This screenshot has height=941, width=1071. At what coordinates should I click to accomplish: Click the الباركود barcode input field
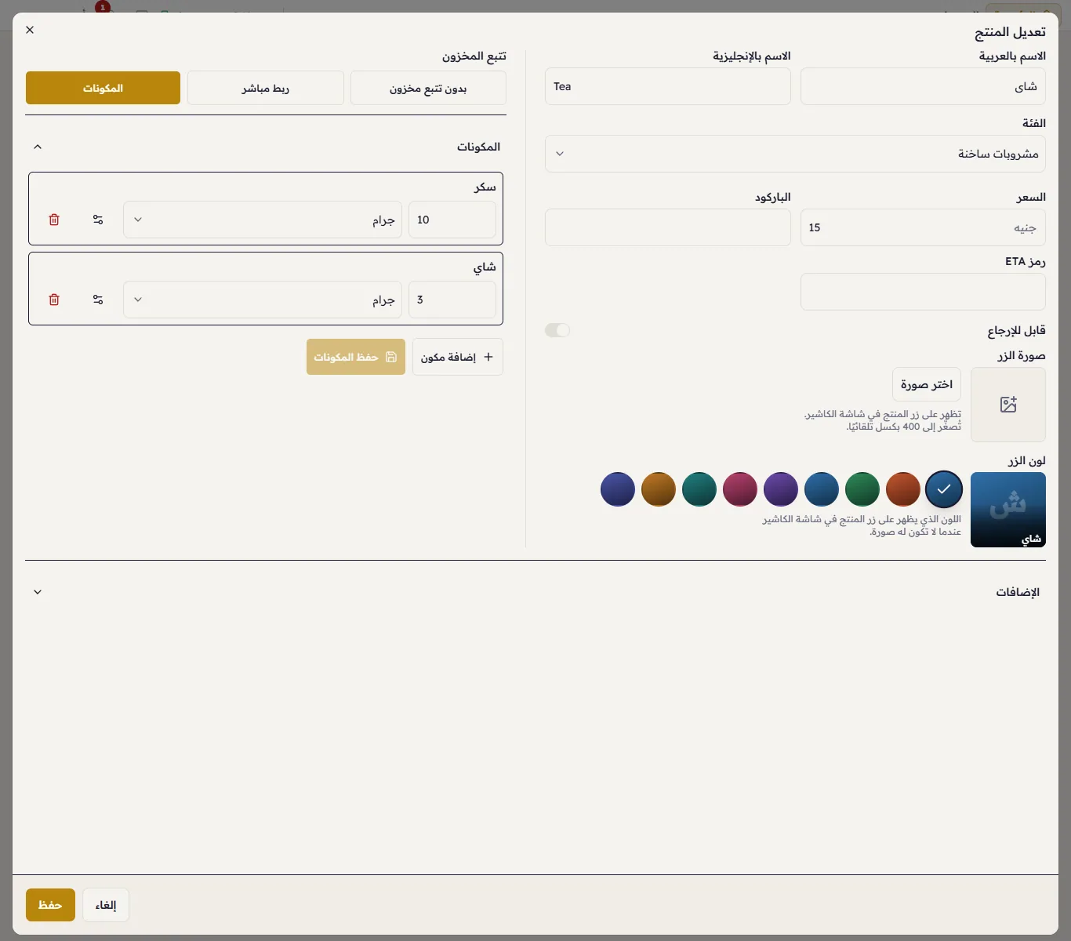pyautogui.click(x=668, y=227)
